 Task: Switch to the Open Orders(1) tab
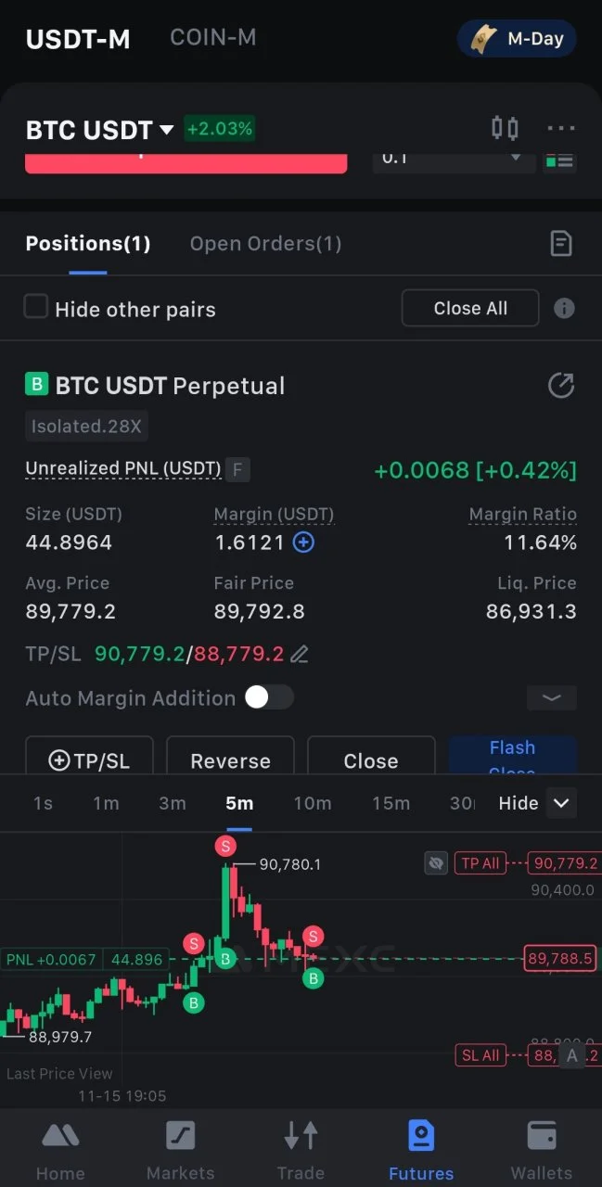[266, 244]
